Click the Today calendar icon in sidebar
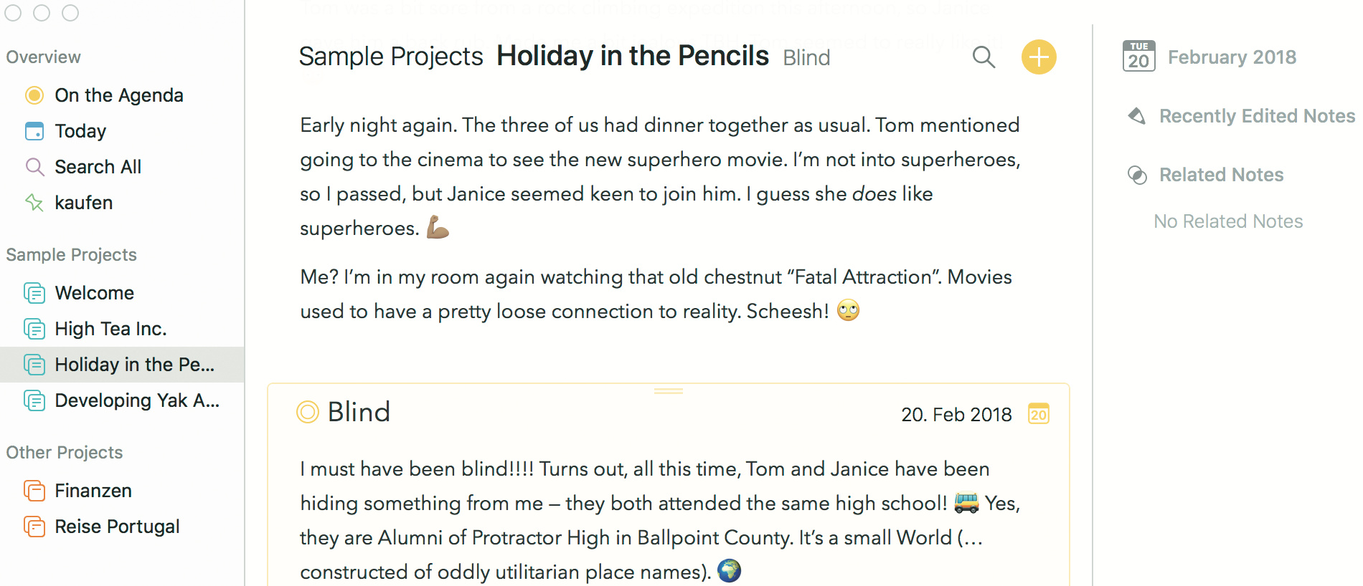The width and height of the screenshot is (1363, 586). [34, 131]
